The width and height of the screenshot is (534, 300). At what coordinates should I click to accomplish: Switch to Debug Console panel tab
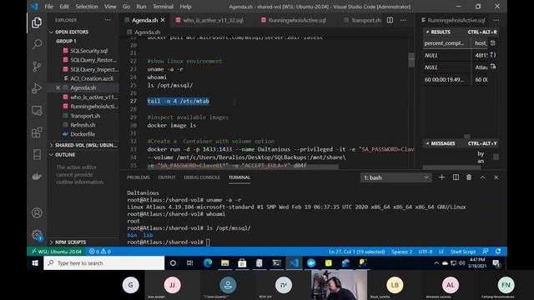point(202,177)
